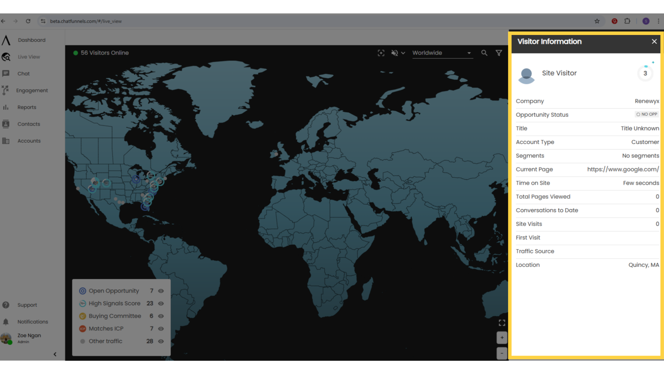Zoom in on the map
Viewport: 664px width, 374px height.
coord(502,338)
